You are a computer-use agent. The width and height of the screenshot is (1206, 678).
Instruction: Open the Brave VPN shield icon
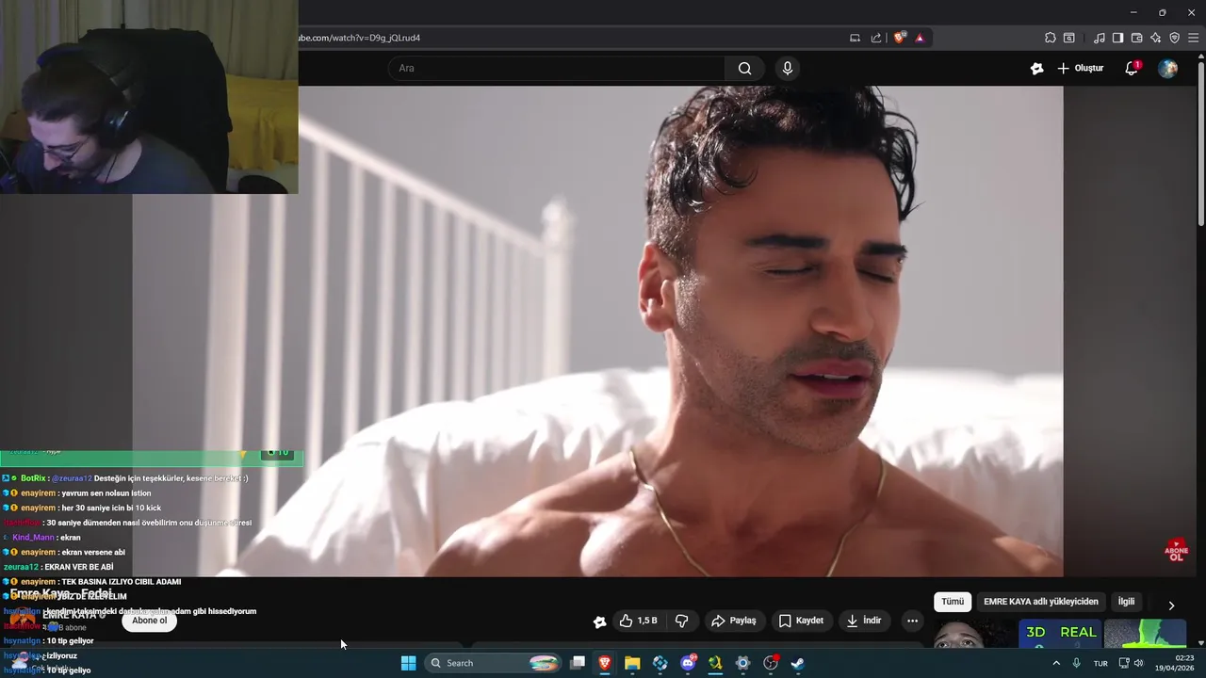coord(1174,38)
